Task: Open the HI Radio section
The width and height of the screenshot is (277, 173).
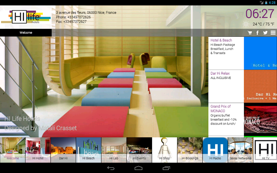Action: [215, 150]
